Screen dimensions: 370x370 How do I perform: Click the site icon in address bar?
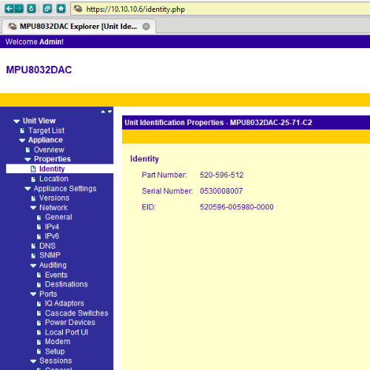point(78,9)
